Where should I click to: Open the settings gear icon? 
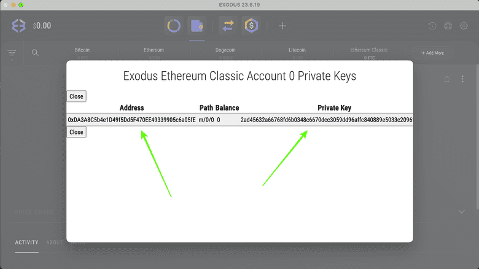(x=448, y=26)
